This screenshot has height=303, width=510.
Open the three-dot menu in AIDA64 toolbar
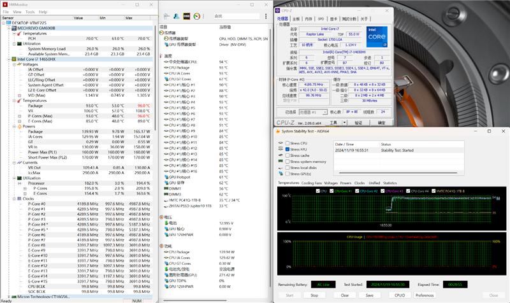(266, 17)
